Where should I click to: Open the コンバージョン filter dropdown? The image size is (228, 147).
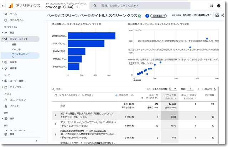click(x=190, y=98)
